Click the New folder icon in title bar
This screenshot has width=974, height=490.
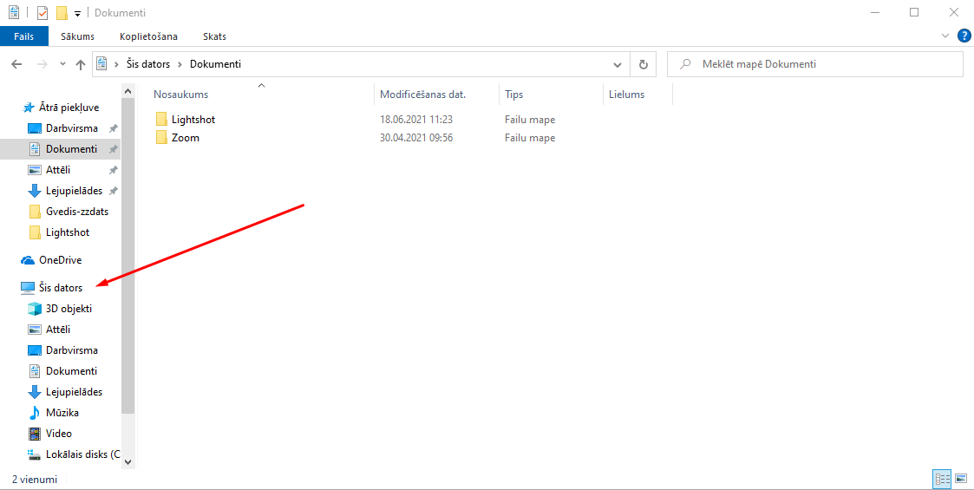point(62,12)
